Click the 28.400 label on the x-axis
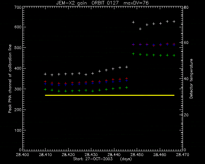The width and height of the screenshot is (205, 164). point(22,155)
